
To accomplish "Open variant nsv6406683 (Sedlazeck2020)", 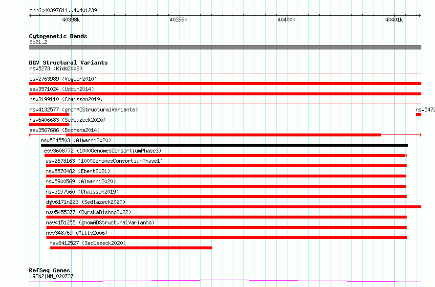I will (x=67, y=120).
